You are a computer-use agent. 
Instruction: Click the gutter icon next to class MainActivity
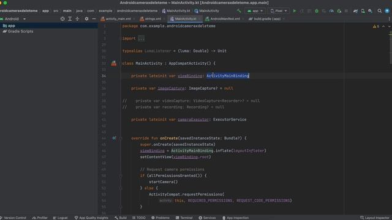click(x=114, y=64)
